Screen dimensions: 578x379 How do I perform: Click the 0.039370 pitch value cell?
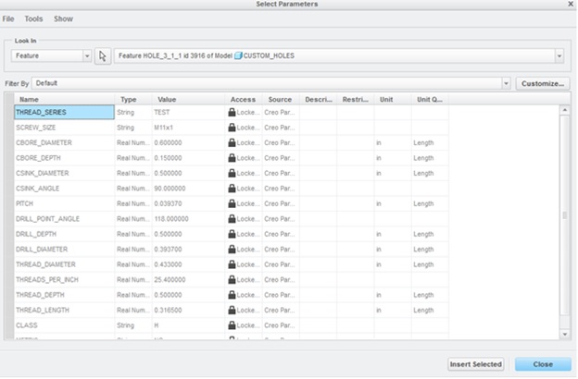(188, 203)
